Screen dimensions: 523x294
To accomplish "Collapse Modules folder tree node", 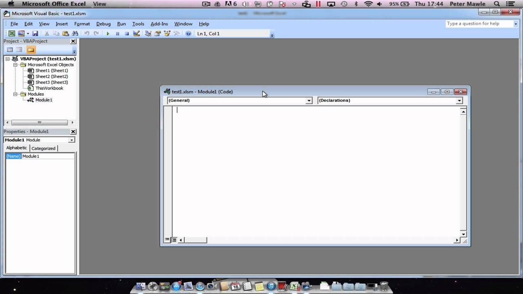I will 15,94.
